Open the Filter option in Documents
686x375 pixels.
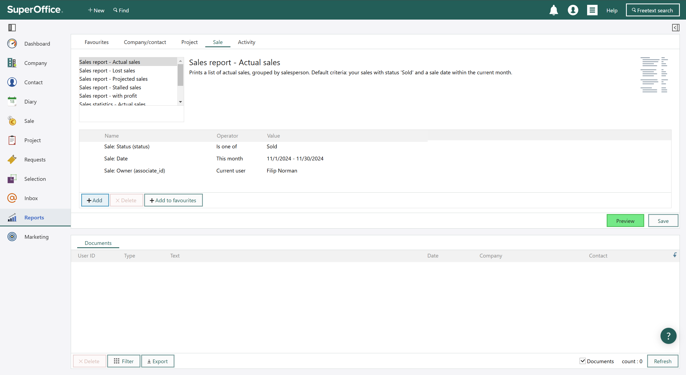pyautogui.click(x=124, y=361)
